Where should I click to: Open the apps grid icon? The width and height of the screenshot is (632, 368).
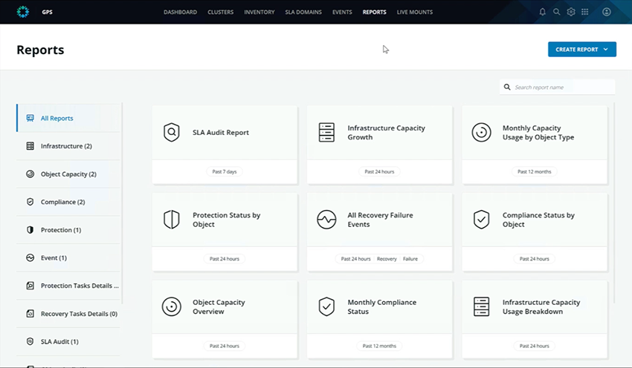click(x=585, y=12)
